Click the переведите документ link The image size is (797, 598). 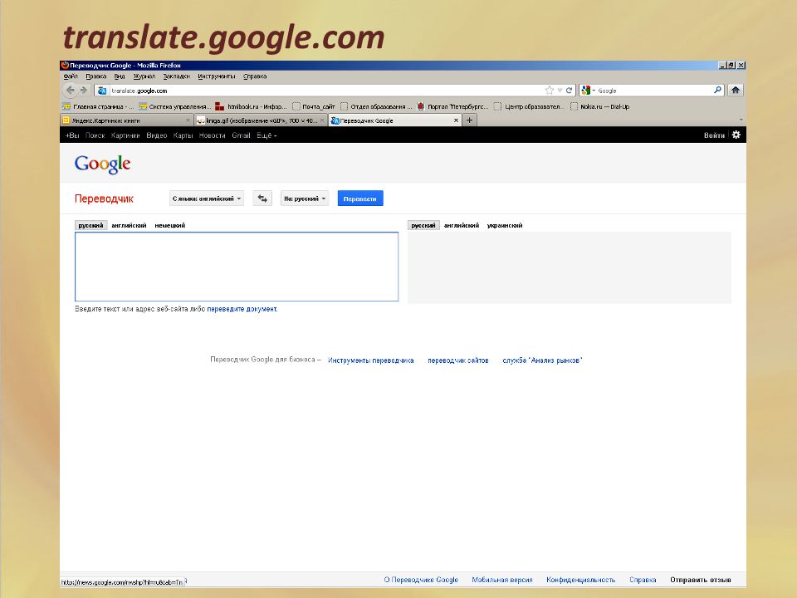point(242,309)
